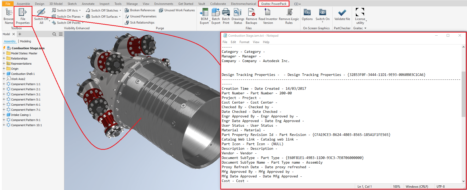Expand the Origin folder in model tree
This screenshot has width=467, height=190.
coord(4,69)
